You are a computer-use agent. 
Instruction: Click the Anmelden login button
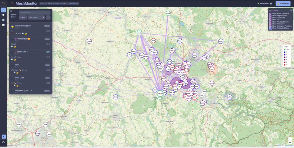(x=283, y=3)
